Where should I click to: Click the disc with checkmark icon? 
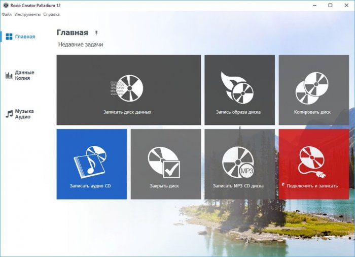click(164, 162)
